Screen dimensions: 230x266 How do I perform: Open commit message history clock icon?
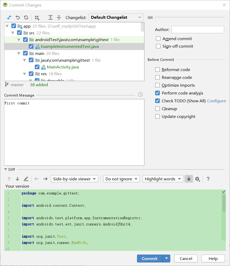point(140,94)
